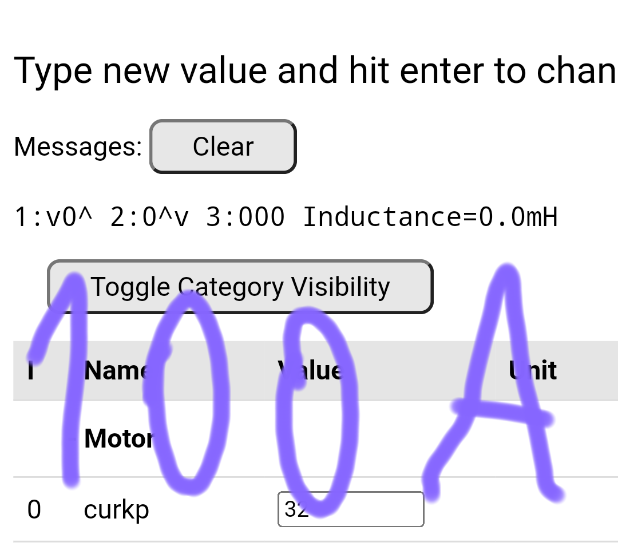Click the Inductance=0.0mH readout
Image resolution: width=618 pixels, height=550 pixels.
coord(430,217)
